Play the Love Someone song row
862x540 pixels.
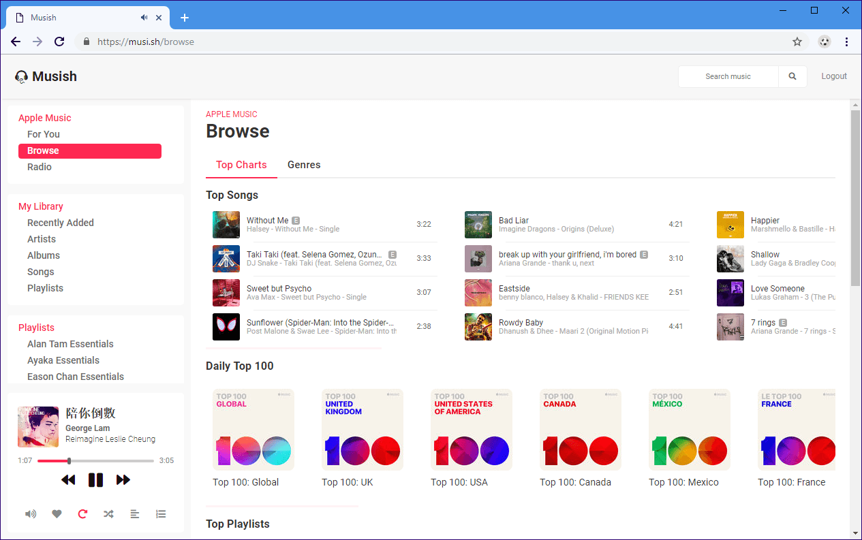point(776,293)
